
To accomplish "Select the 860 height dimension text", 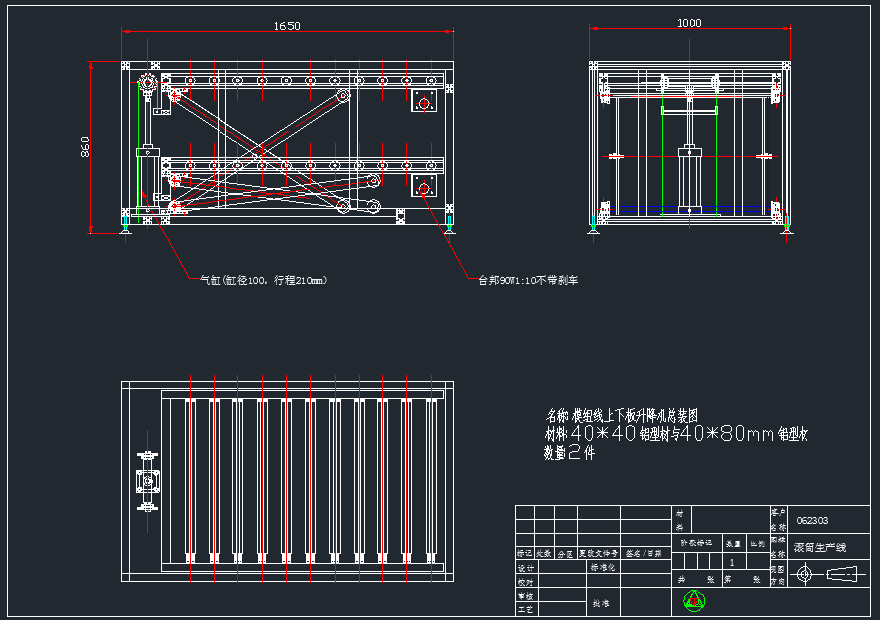I will tap(86, 146).
